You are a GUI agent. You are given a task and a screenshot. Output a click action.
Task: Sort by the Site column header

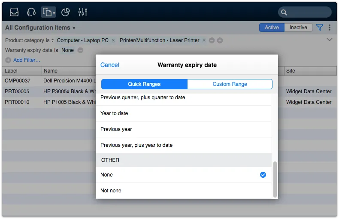tap(310, 71)
